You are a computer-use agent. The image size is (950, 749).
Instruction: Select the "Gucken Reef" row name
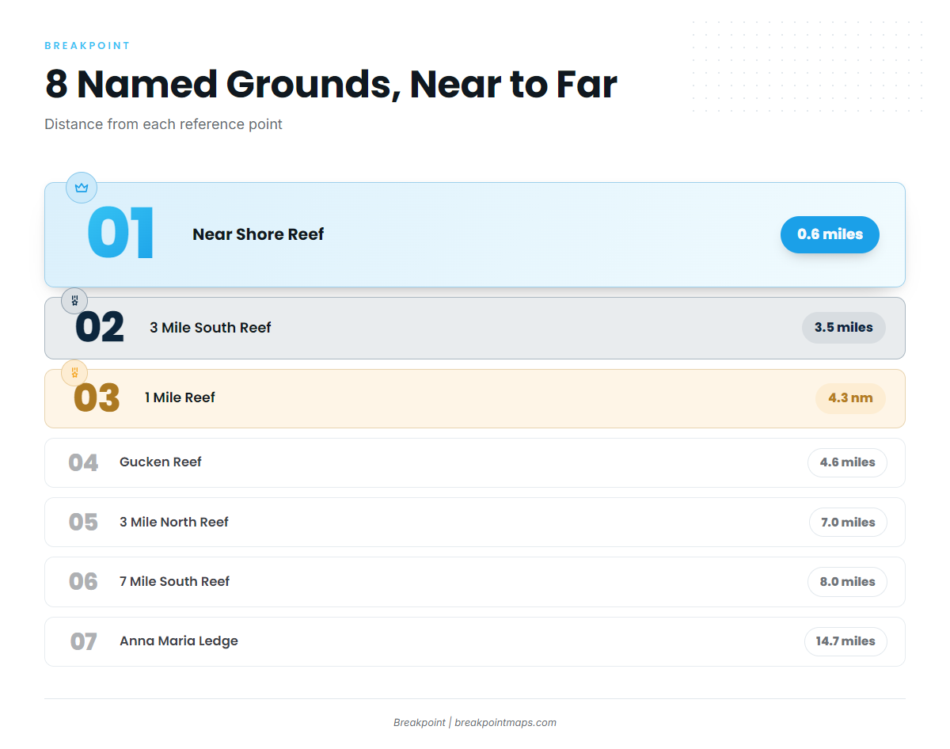coord(161,462)
